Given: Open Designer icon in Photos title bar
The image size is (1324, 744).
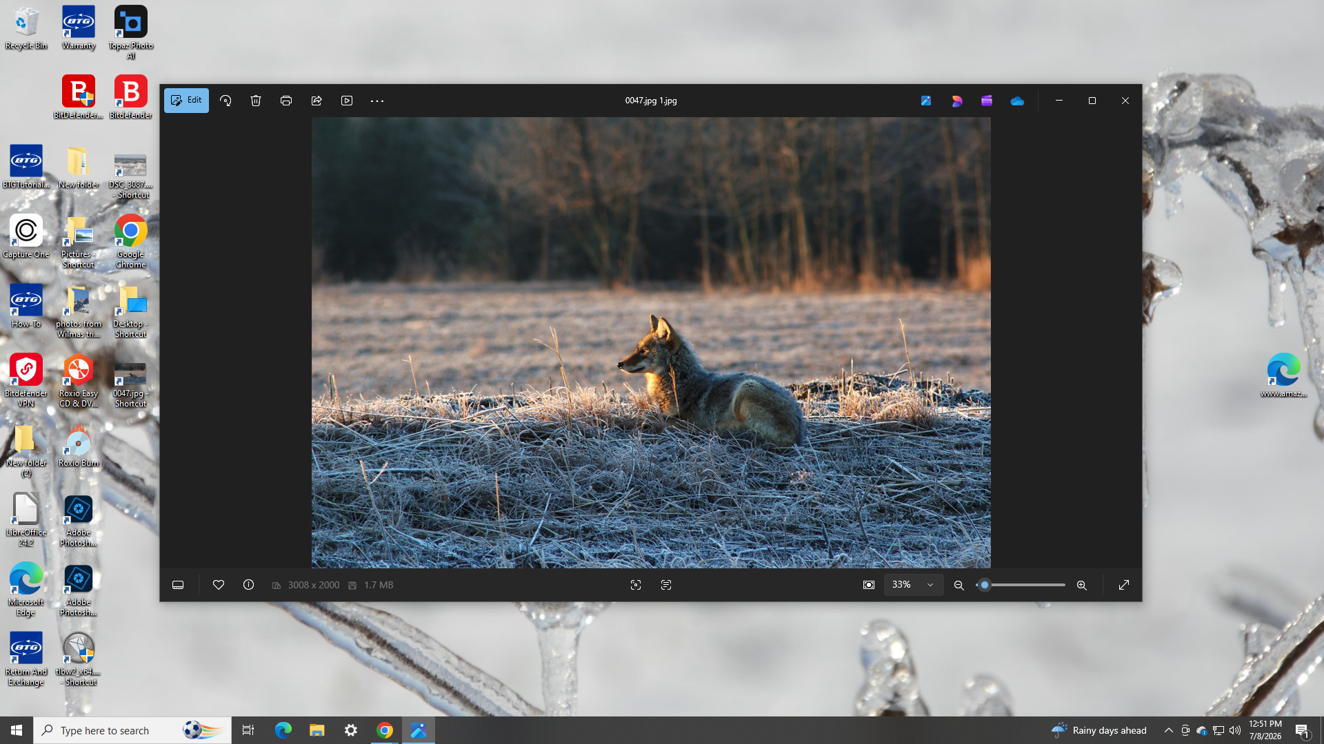Looking at the screenshot, I should [x=956, y=101].
